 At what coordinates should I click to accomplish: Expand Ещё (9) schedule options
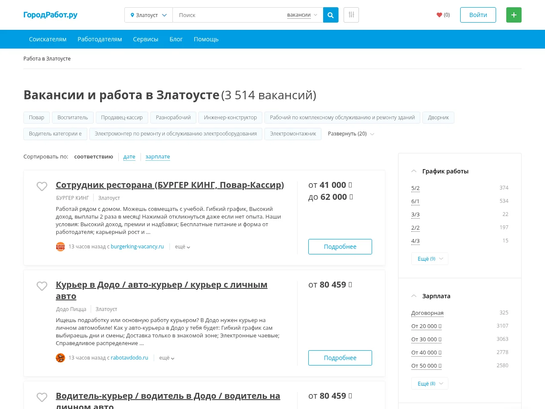click(x=430, y=259)
